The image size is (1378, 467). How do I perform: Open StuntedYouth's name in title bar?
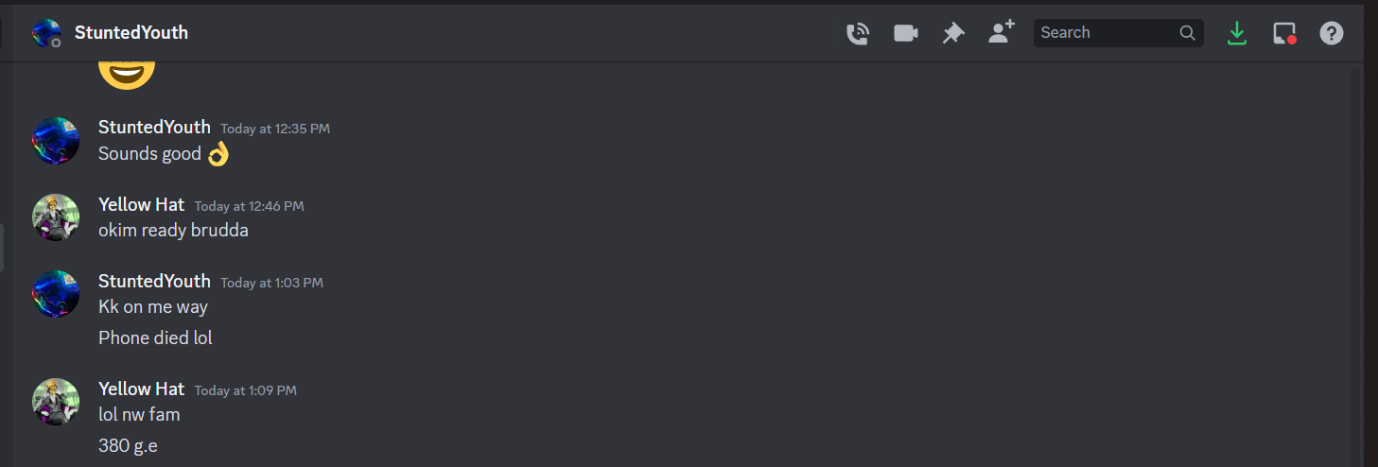131,32
